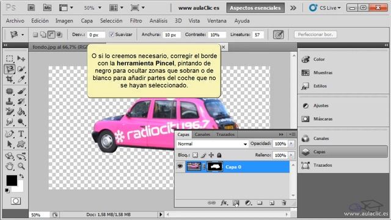This screenshot has width=391, height=220.
Task: Toggle lock position
Action: coord(211,155)
